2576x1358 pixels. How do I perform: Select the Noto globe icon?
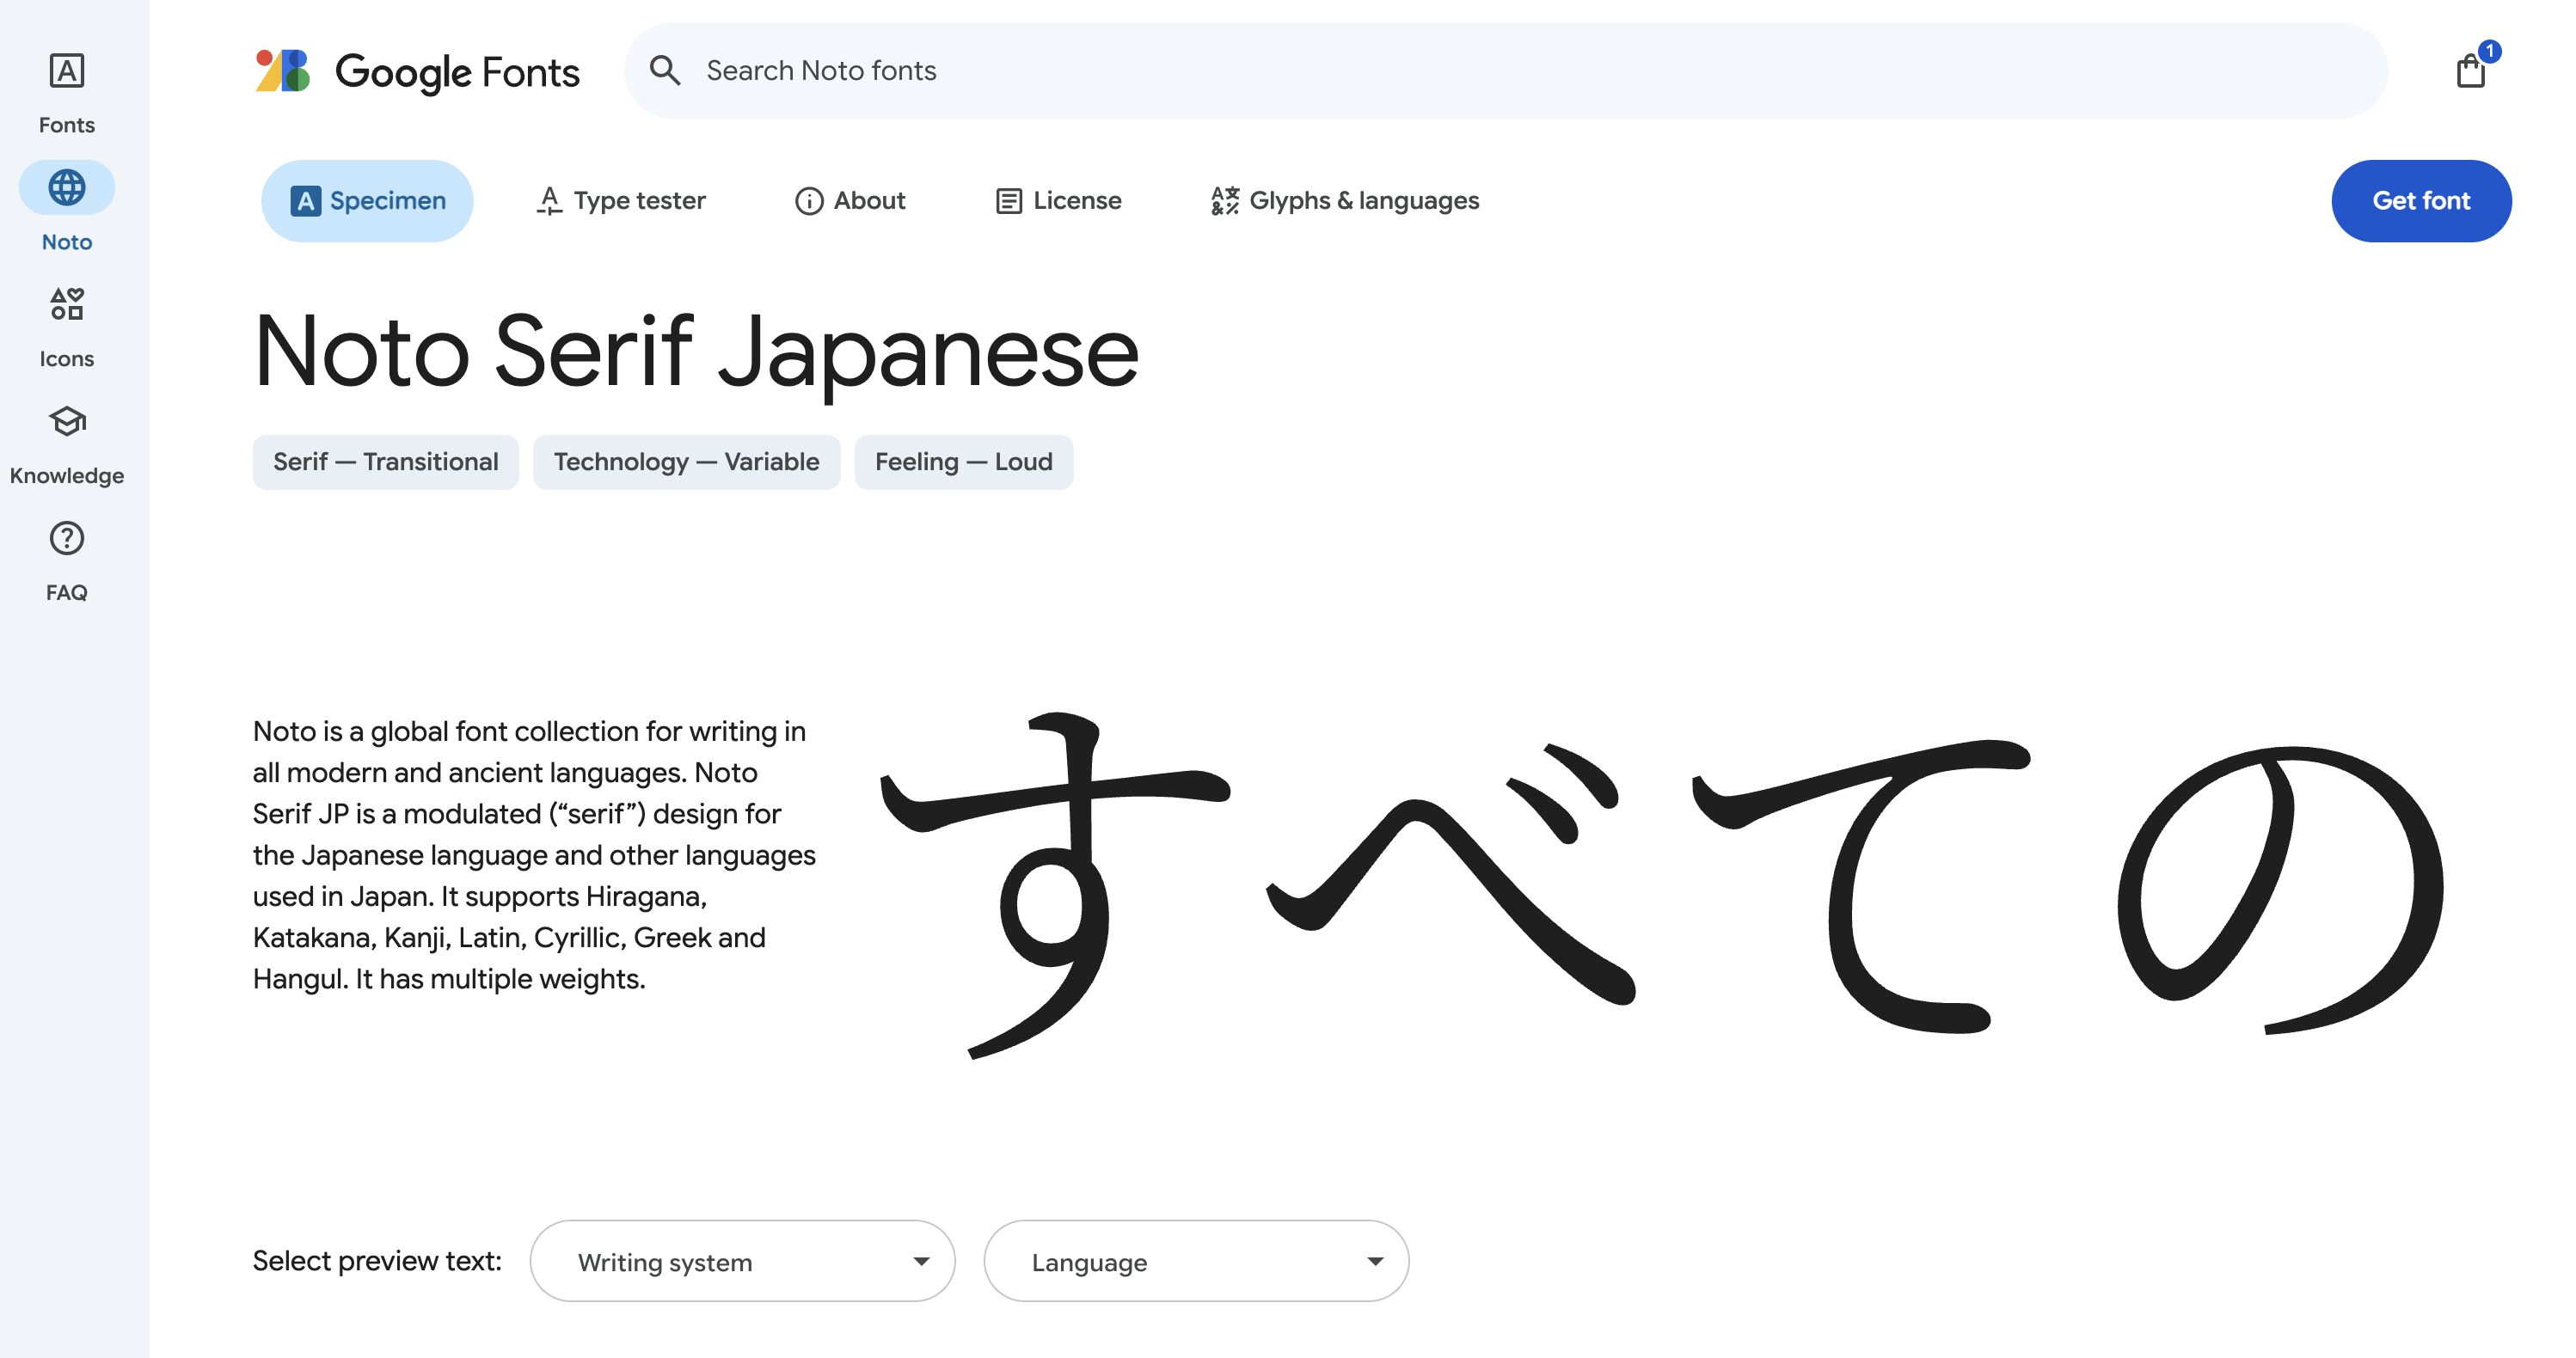coord(67,187)
